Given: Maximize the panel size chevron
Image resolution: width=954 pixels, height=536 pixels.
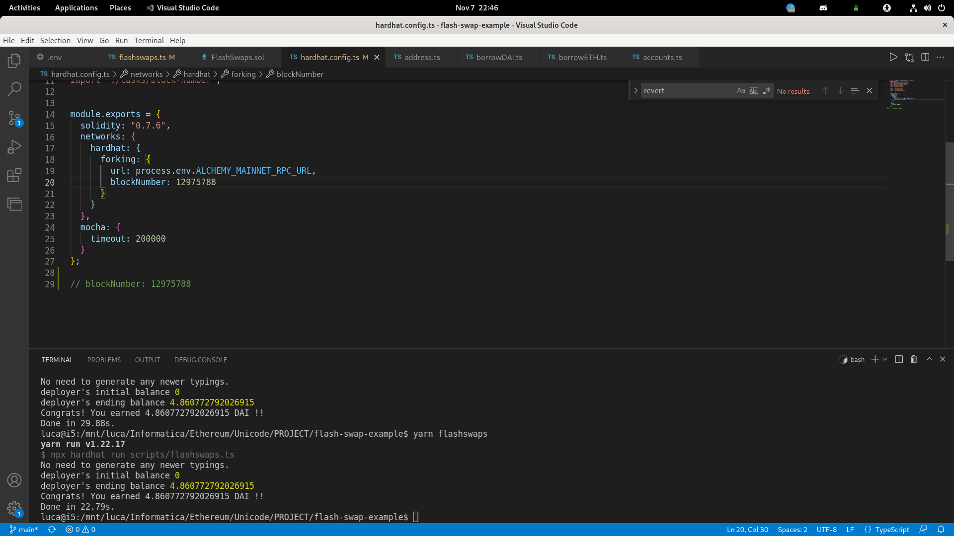Looking at the screenshot, I should [930, 359].
